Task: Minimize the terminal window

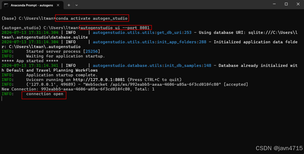Action: pos(274,4)
